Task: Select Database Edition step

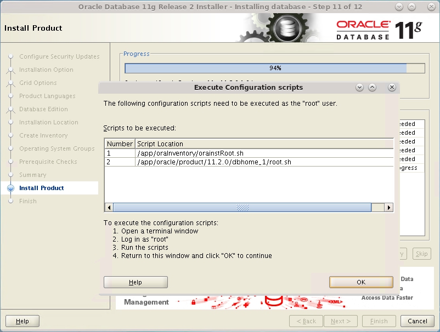Action: pos(43,109)
